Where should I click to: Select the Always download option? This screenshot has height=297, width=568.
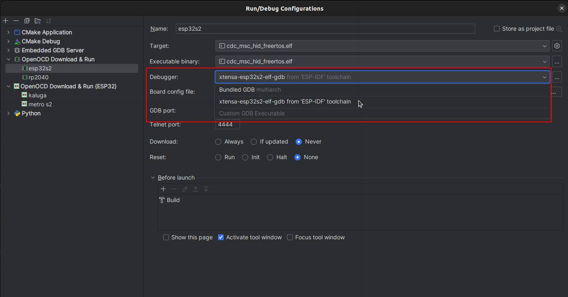pos(218,142)
